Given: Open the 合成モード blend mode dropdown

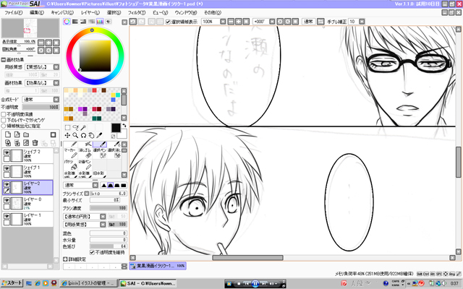Looking at the screenshot, I should pos(56,100).
